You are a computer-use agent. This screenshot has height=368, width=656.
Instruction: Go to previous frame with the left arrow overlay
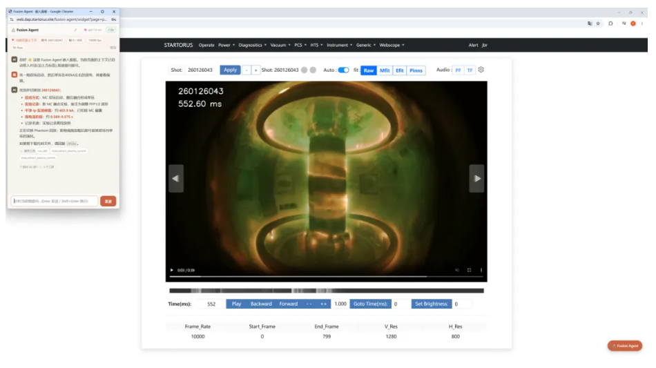176,179
